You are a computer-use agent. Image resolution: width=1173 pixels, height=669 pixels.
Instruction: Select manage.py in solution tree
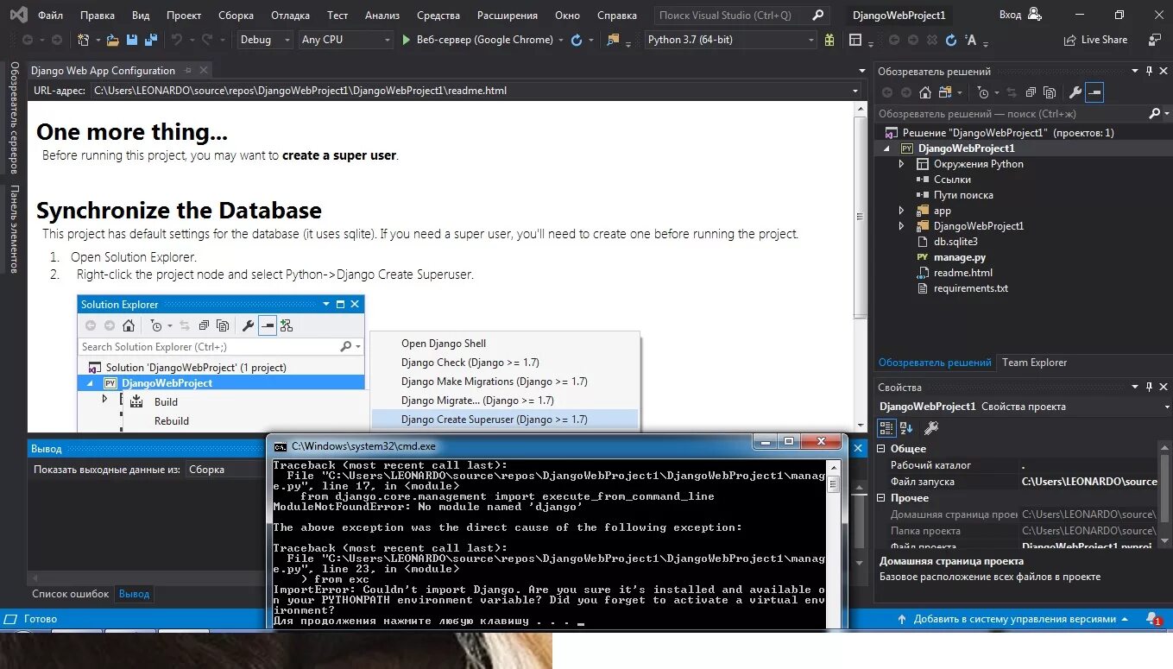tap(959, 257)
